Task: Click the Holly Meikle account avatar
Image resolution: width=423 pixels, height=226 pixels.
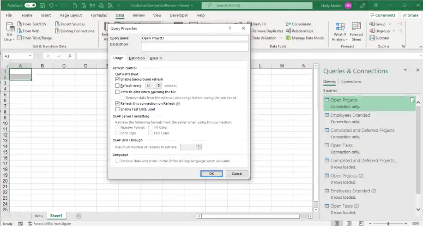Action: pos(348,6)
